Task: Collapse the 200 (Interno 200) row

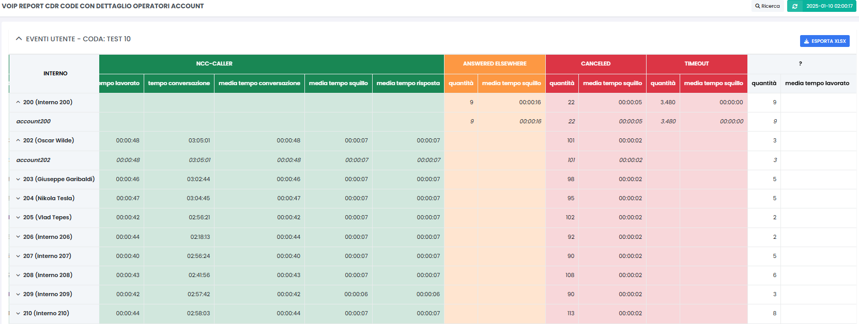Action: (x=18, y=102)
